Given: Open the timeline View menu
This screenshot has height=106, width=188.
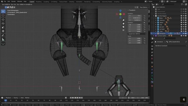Looking at the screenshot, I should [x=22, y=98].
